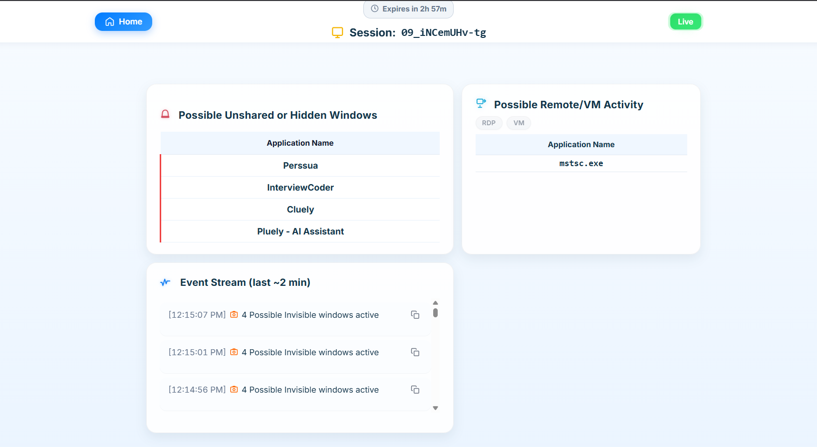Select the VM tag
The height and width of the screenshot is (447, 817).
(519, 123)
